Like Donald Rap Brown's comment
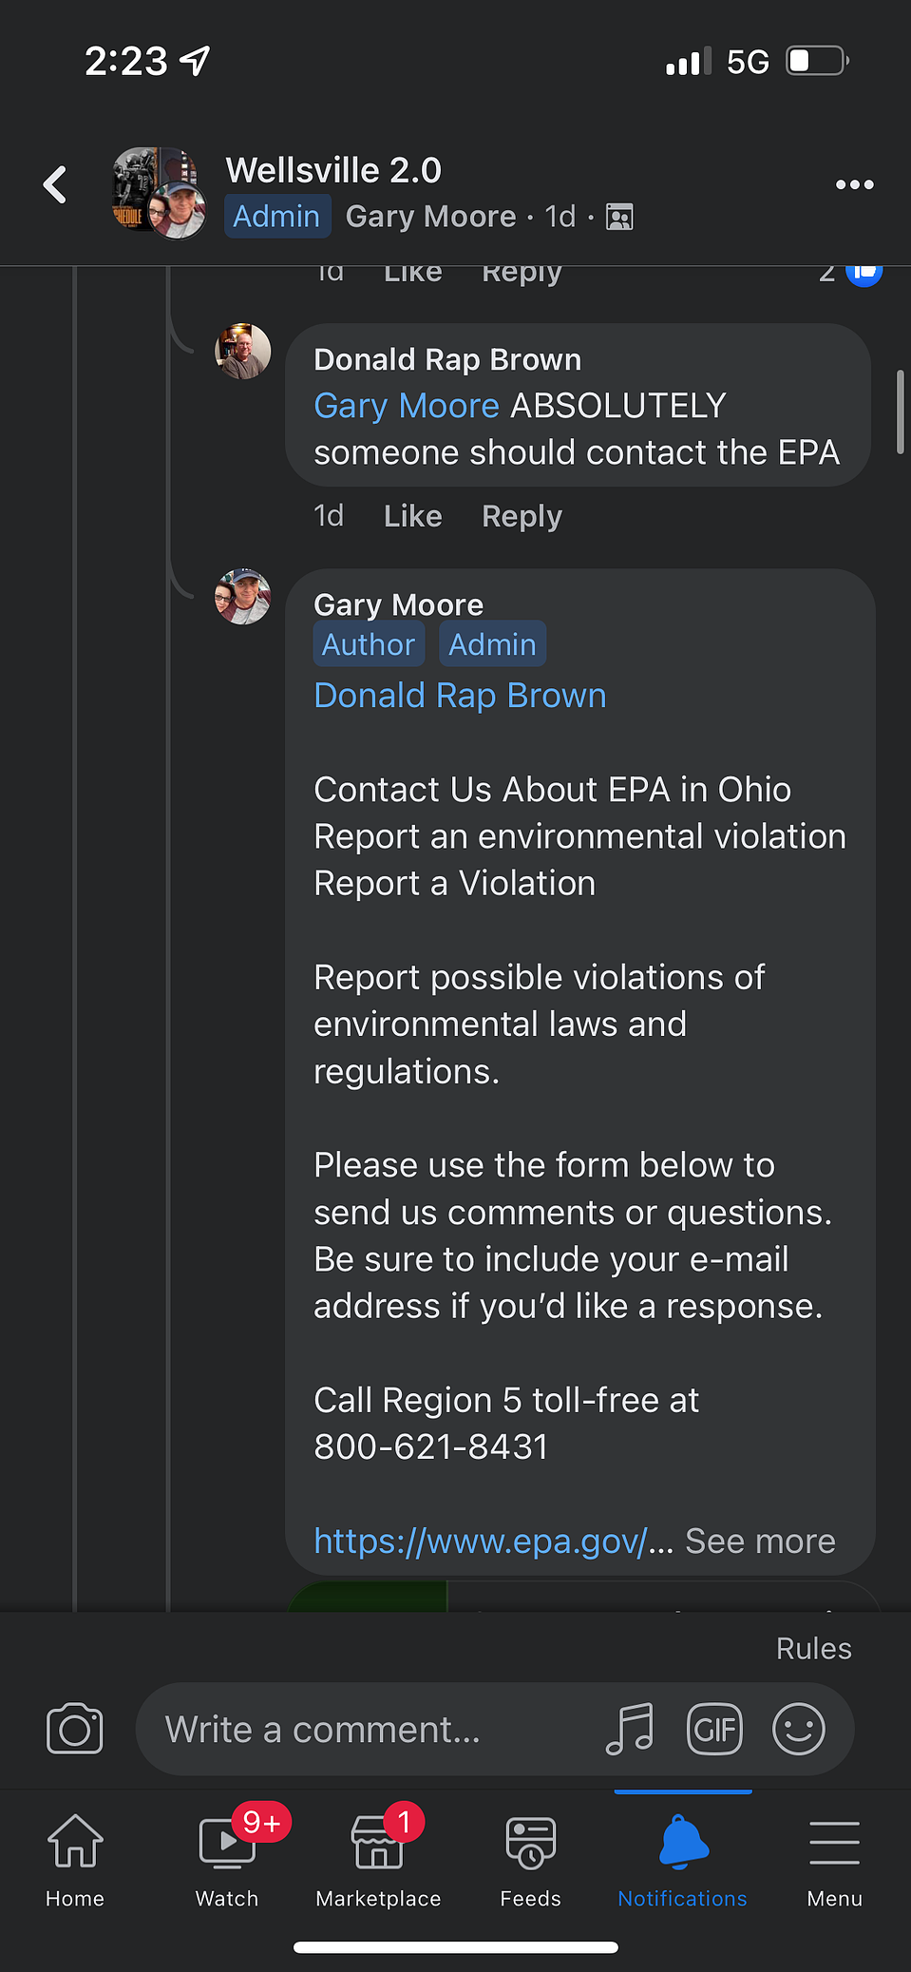This screenshot has width=911, height=1972. click(412, 516)
